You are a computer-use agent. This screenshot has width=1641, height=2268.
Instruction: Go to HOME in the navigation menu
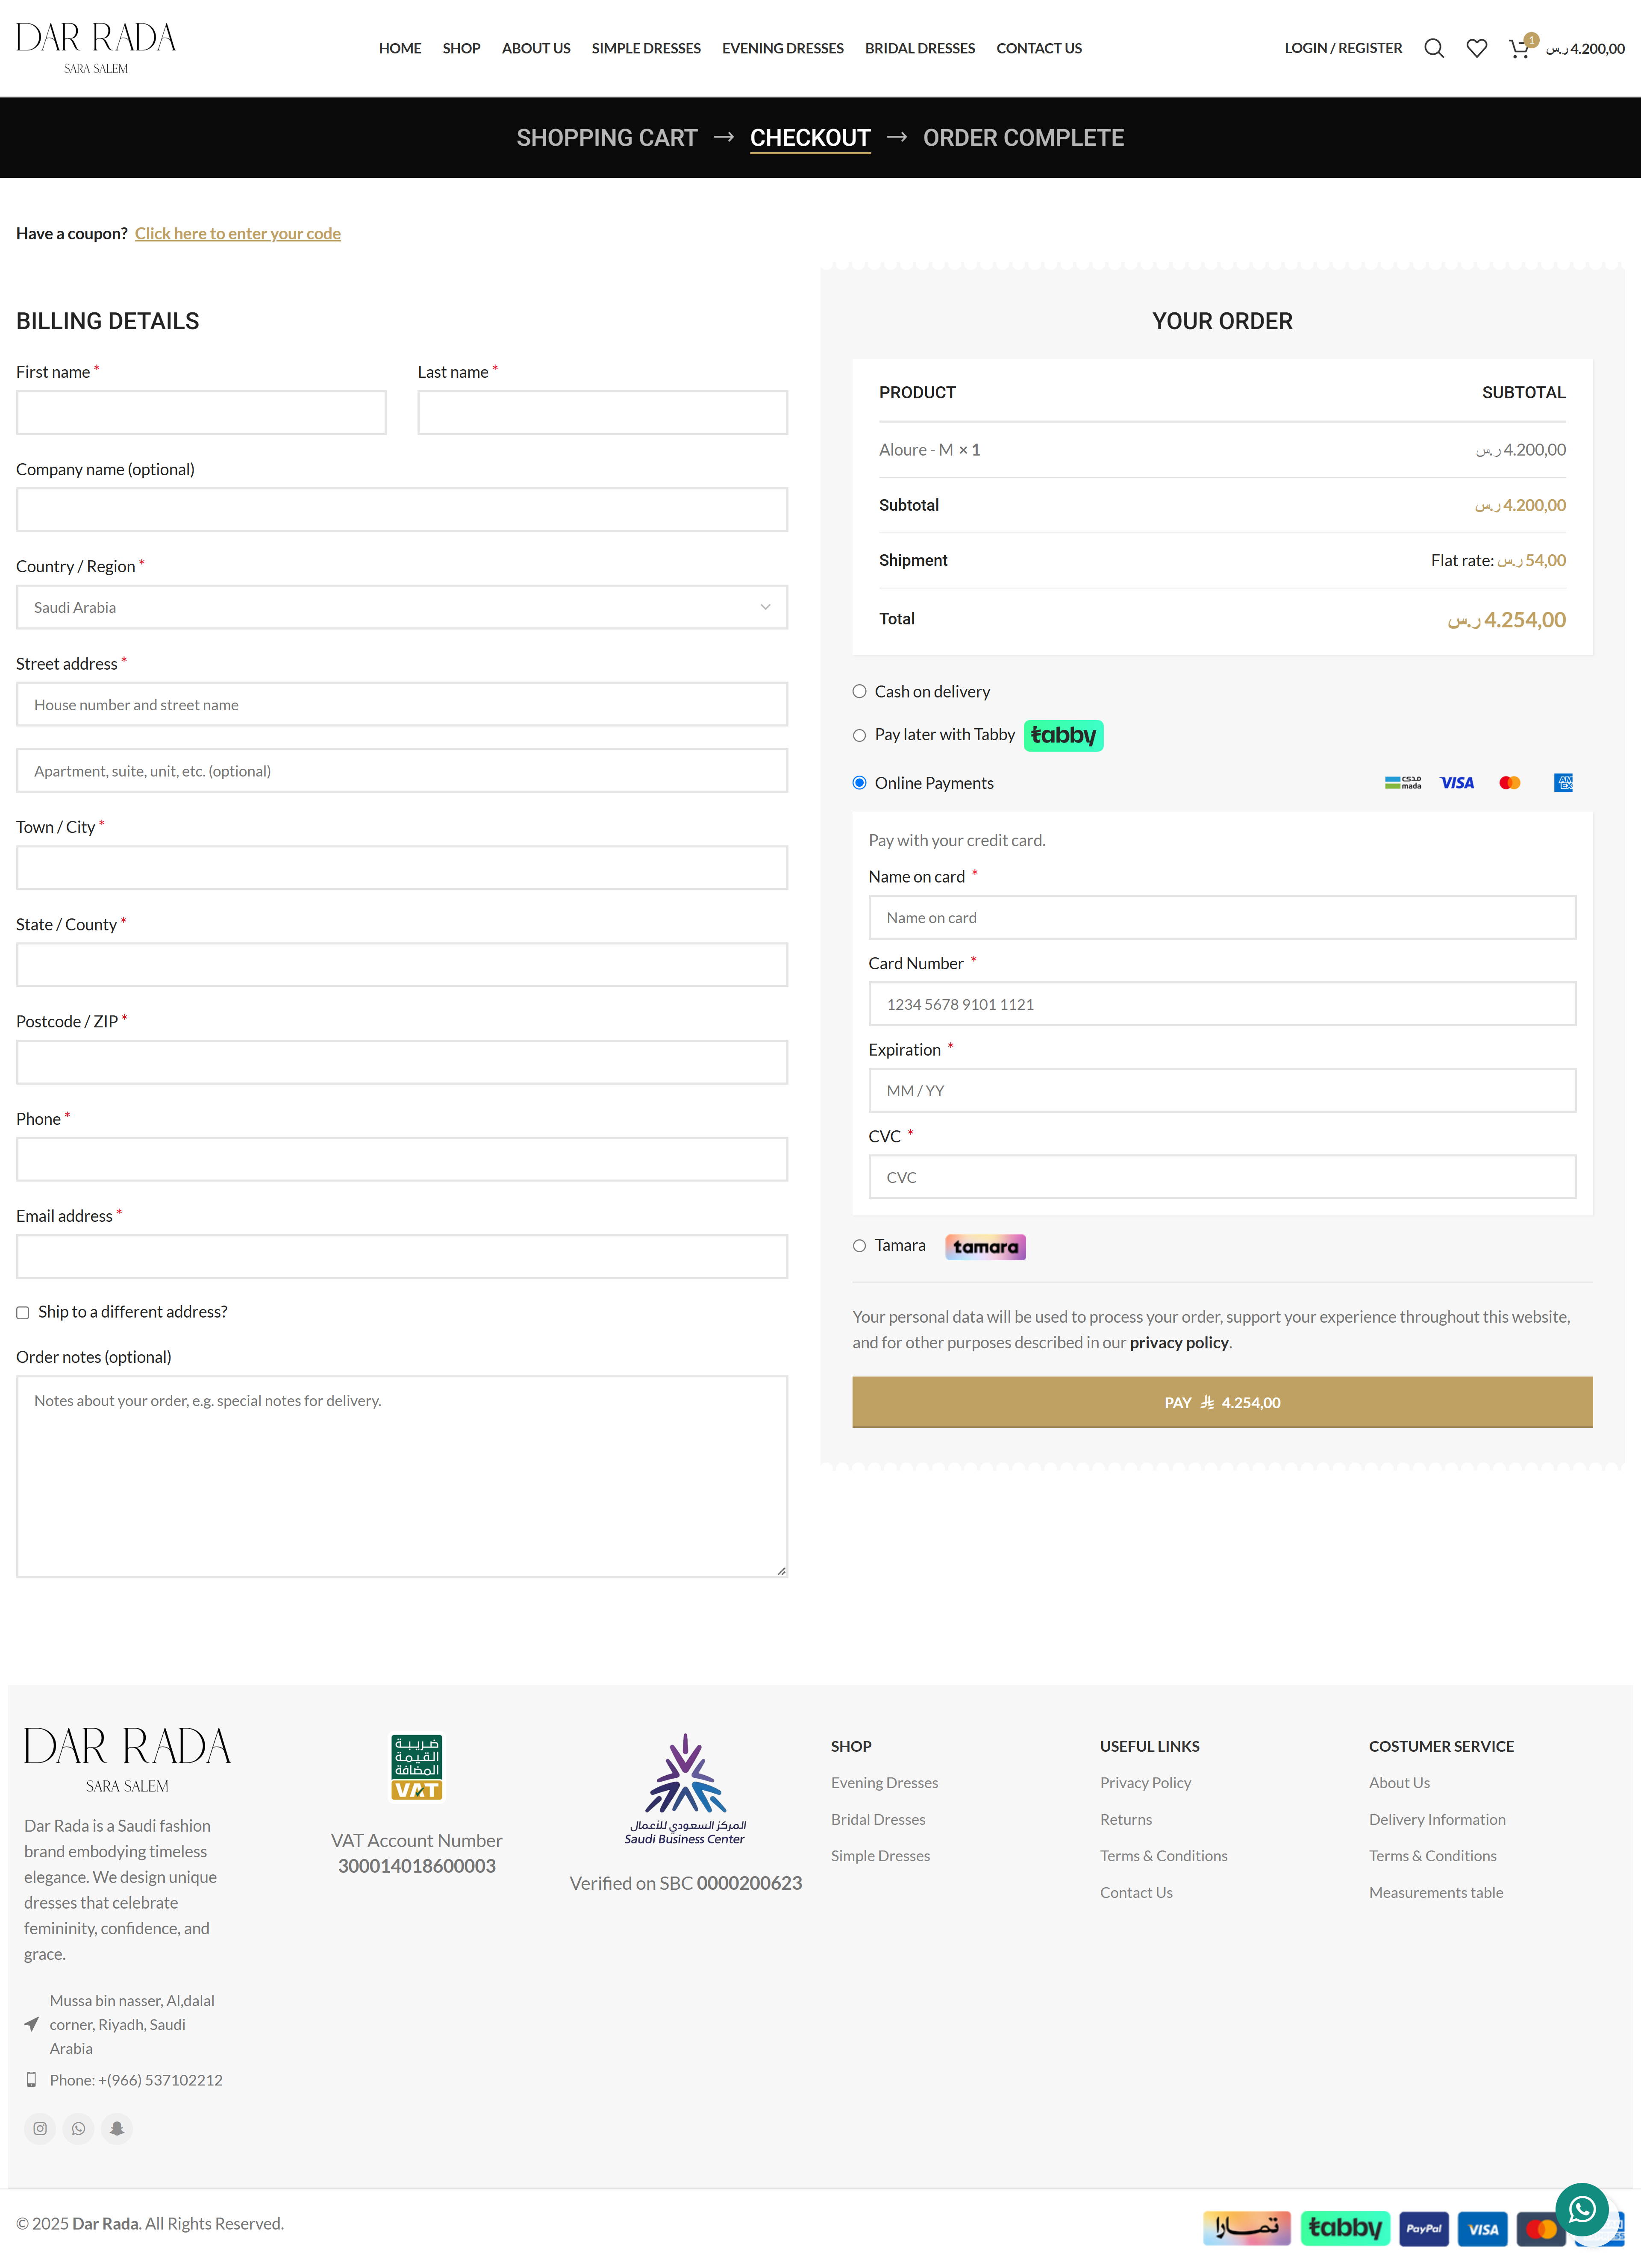coord(400,48)
